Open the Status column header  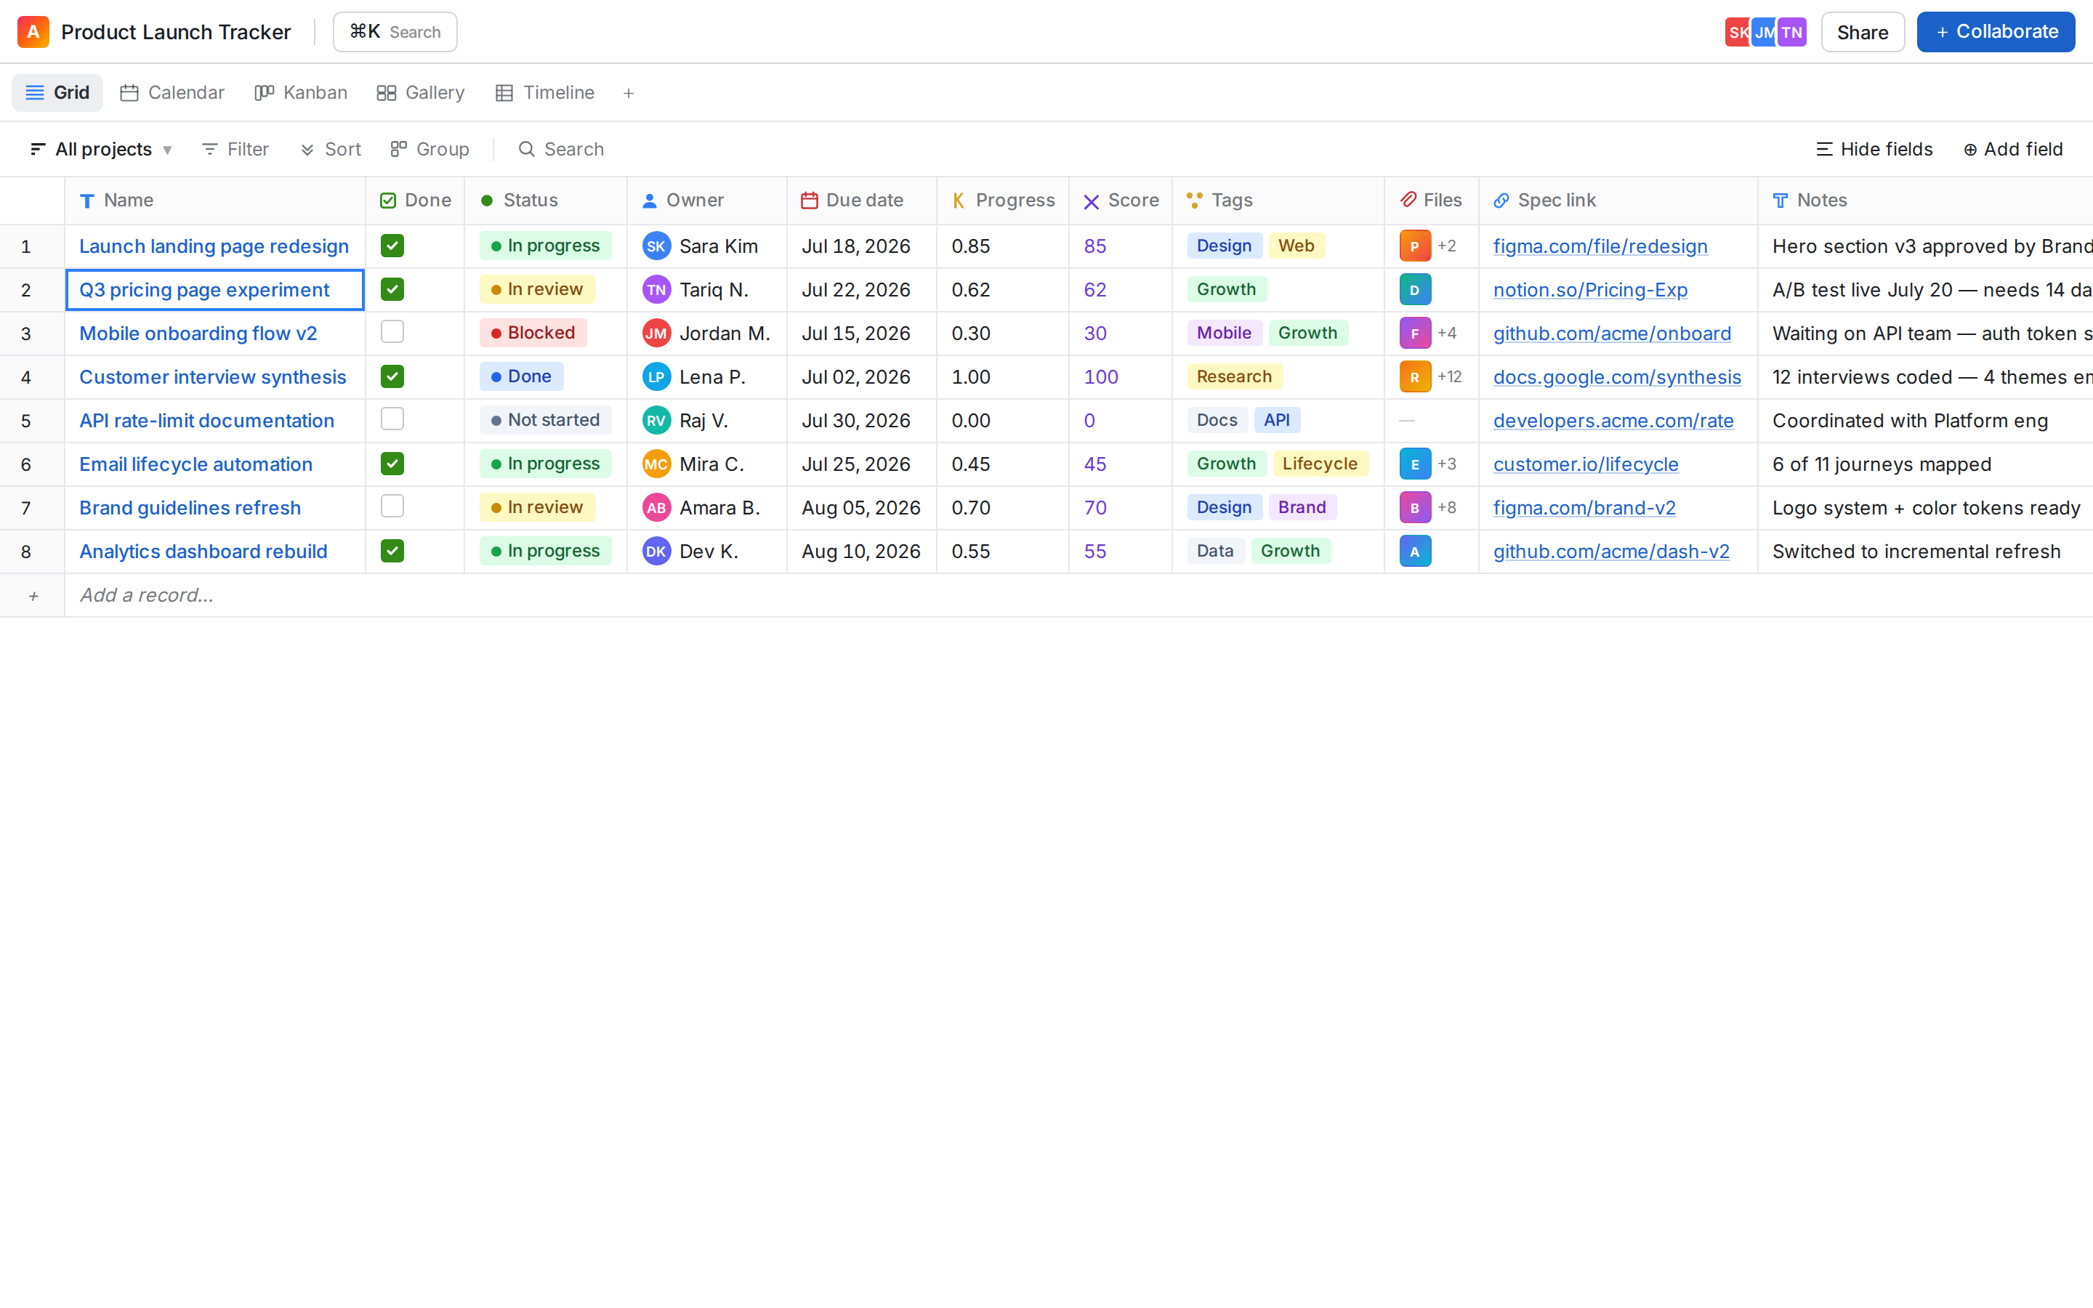(x=546, y=201)
